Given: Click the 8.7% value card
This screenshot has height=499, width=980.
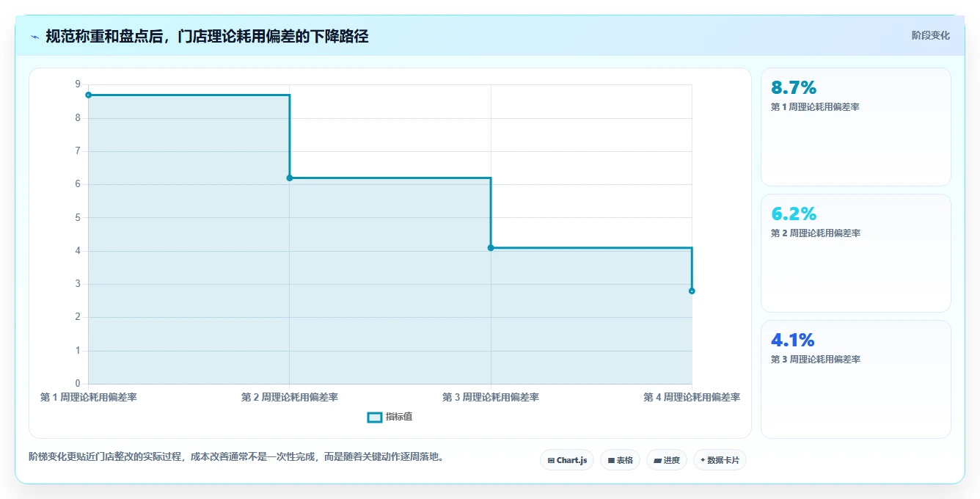Looking at the screenshot, I should (x=855, y=127).
